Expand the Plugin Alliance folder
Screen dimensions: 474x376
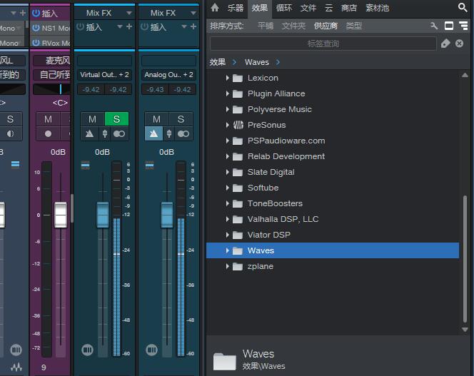click(227, 93)
